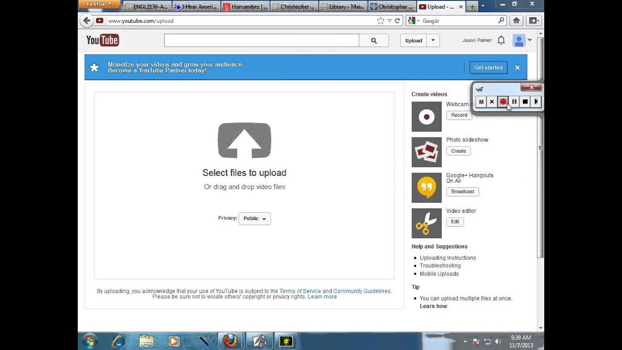Click the Learn more link

(322, 297)
